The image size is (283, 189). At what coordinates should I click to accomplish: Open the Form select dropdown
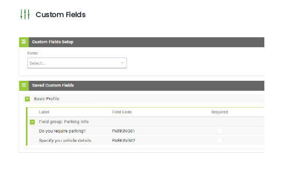(x=77, y=63)
